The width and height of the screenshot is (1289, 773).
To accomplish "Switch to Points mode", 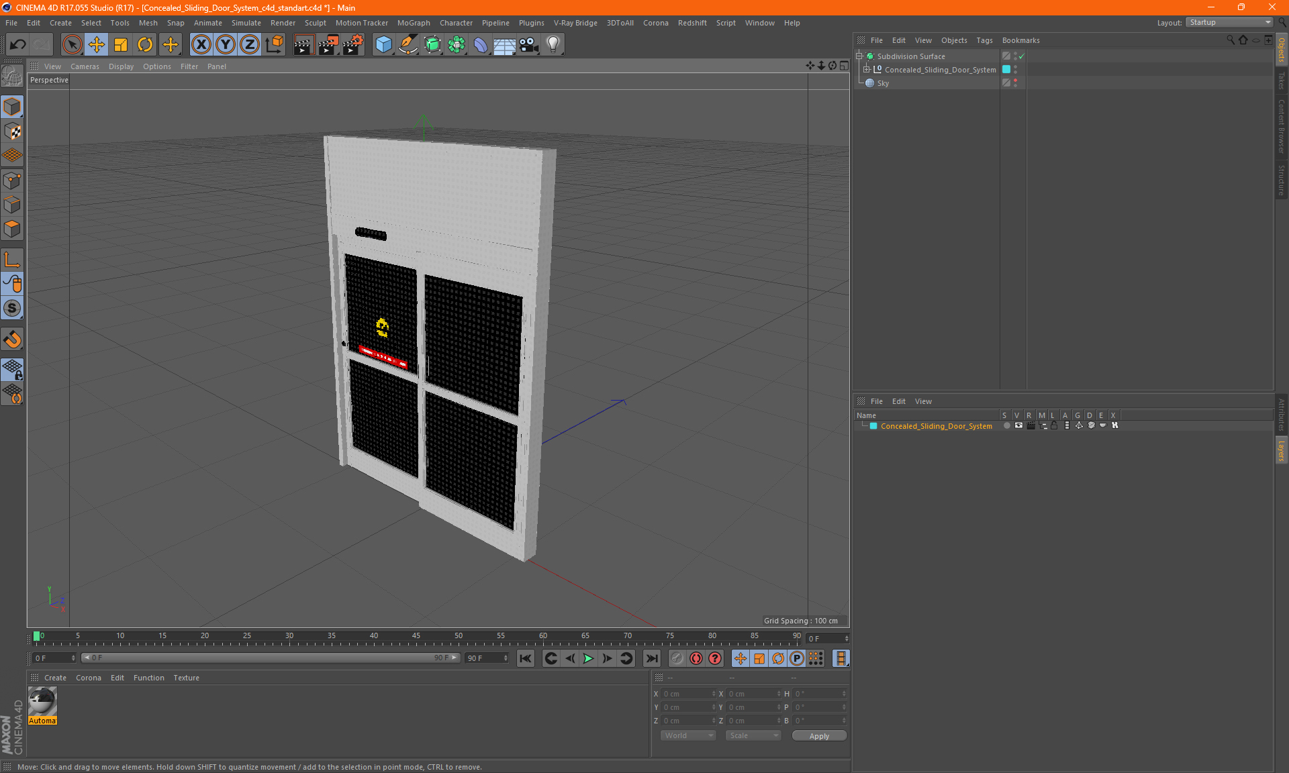I will (12, 181).
